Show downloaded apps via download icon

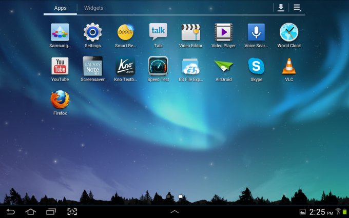point(281,8)
